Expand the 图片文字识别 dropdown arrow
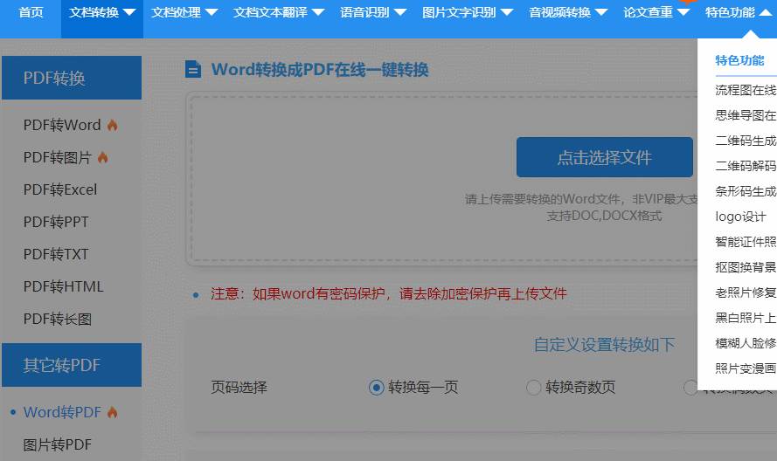The width and height of the screenshot is (777, 461). (507, 12)
